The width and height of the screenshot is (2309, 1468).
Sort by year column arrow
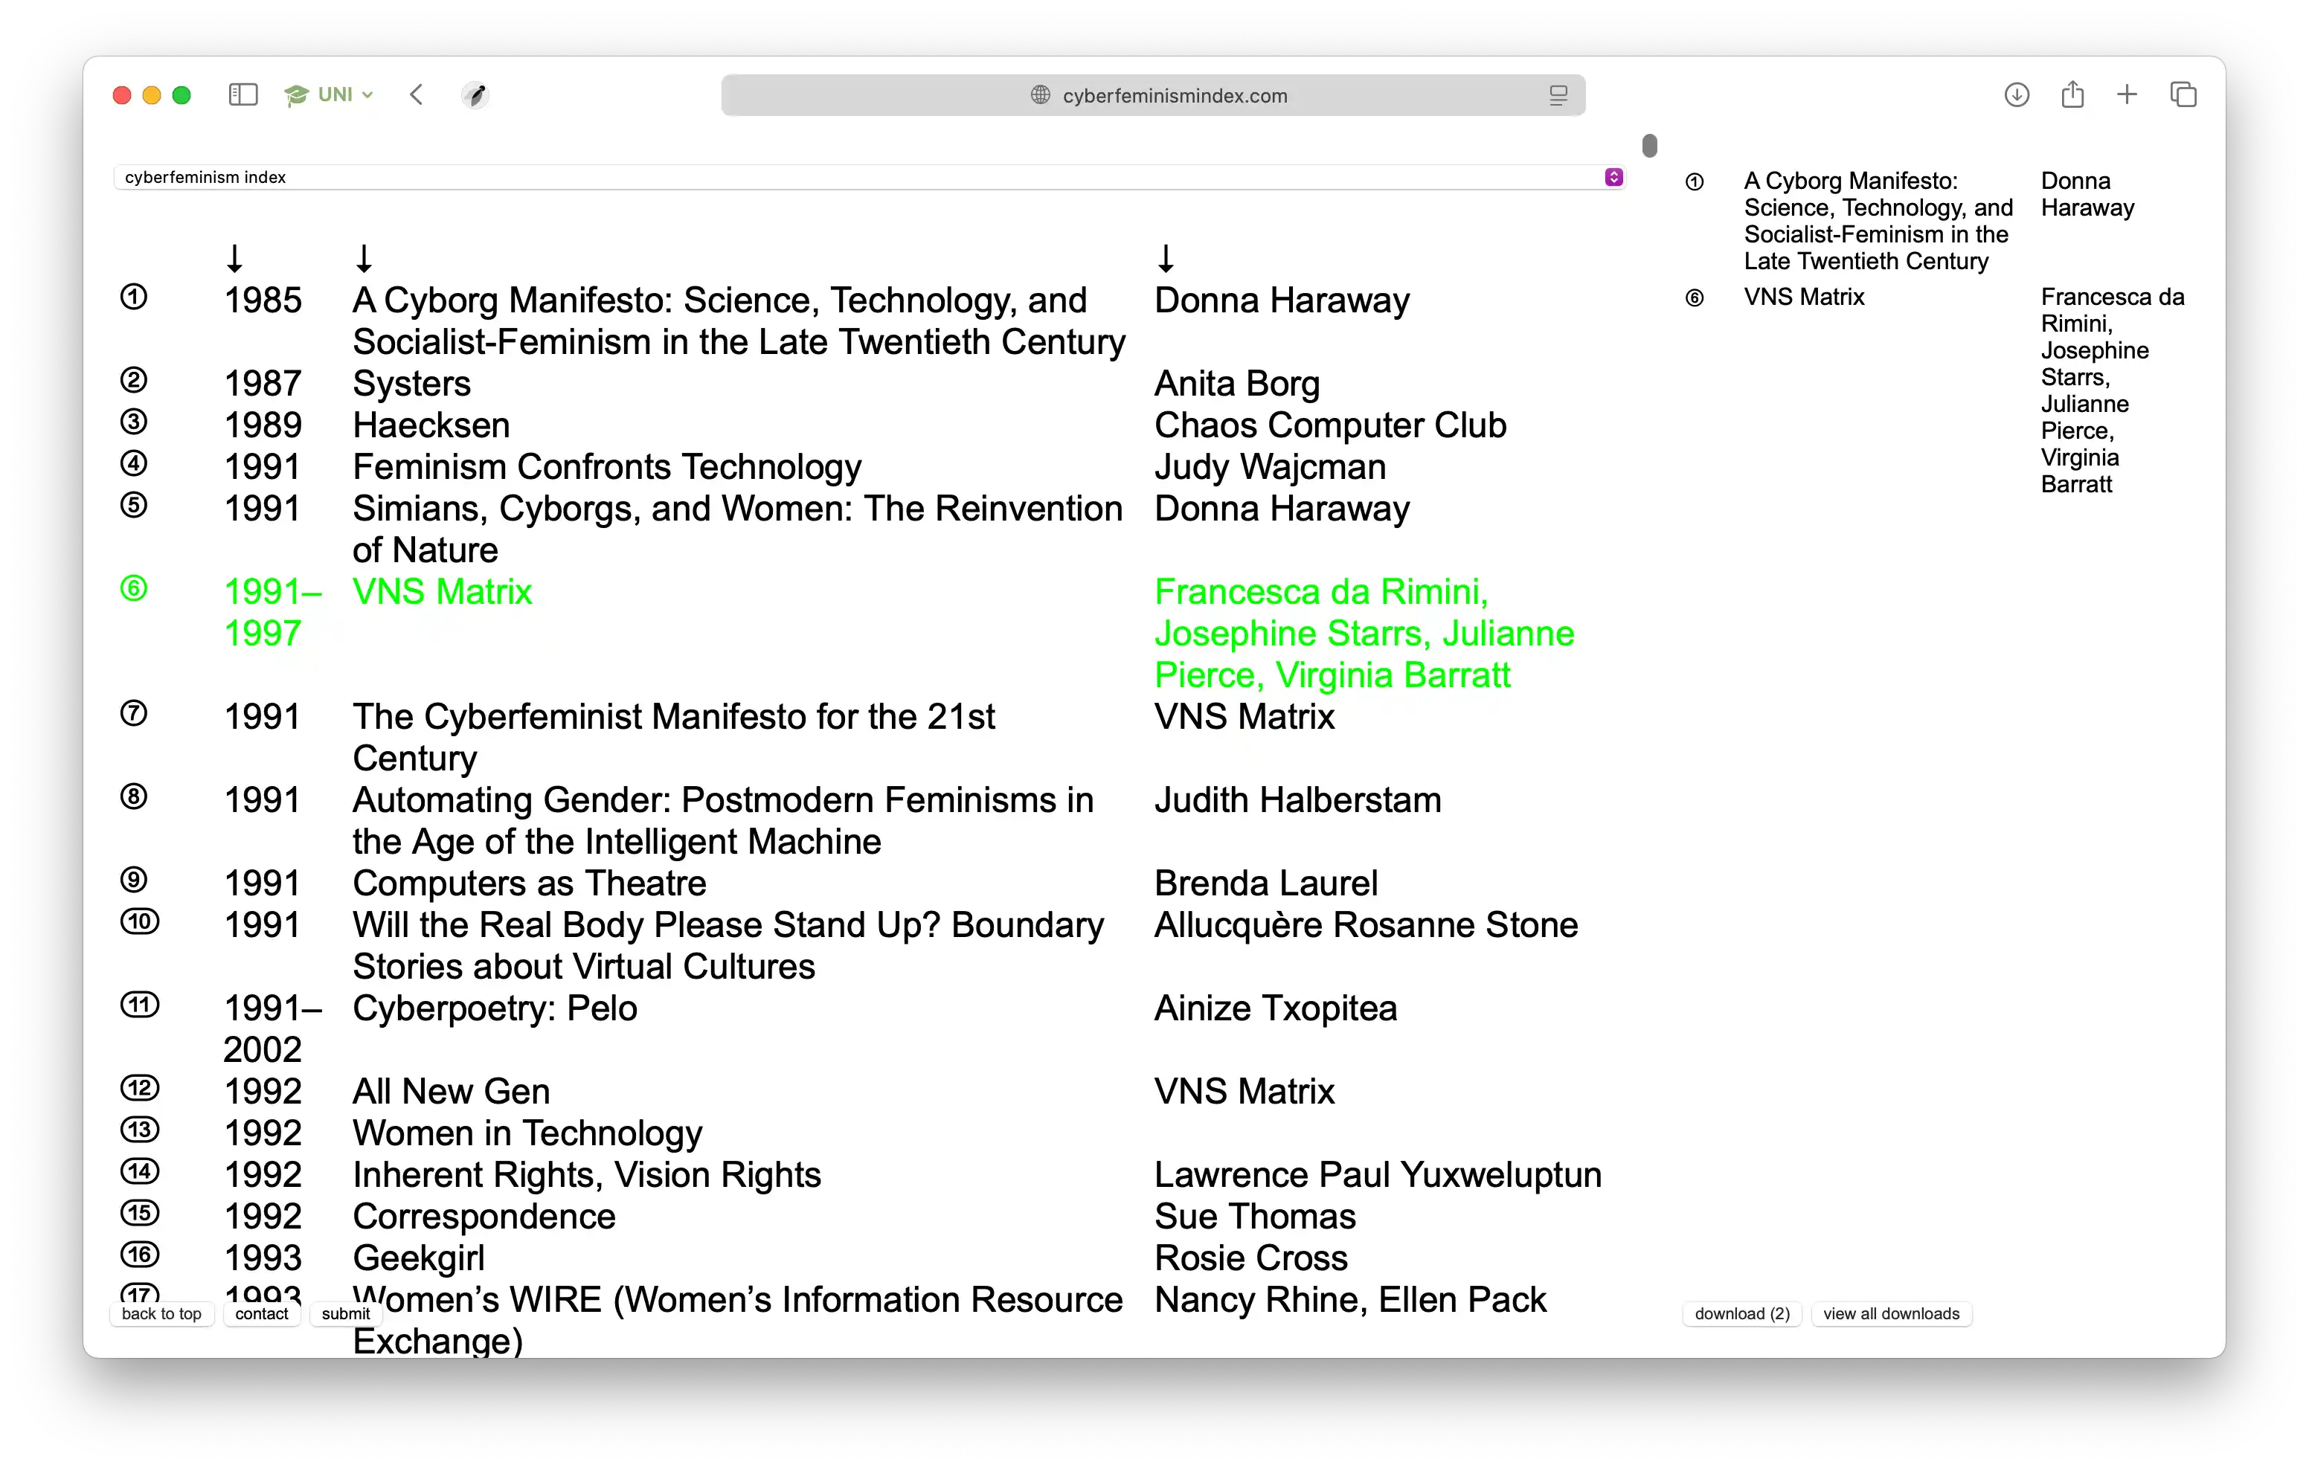235,259
